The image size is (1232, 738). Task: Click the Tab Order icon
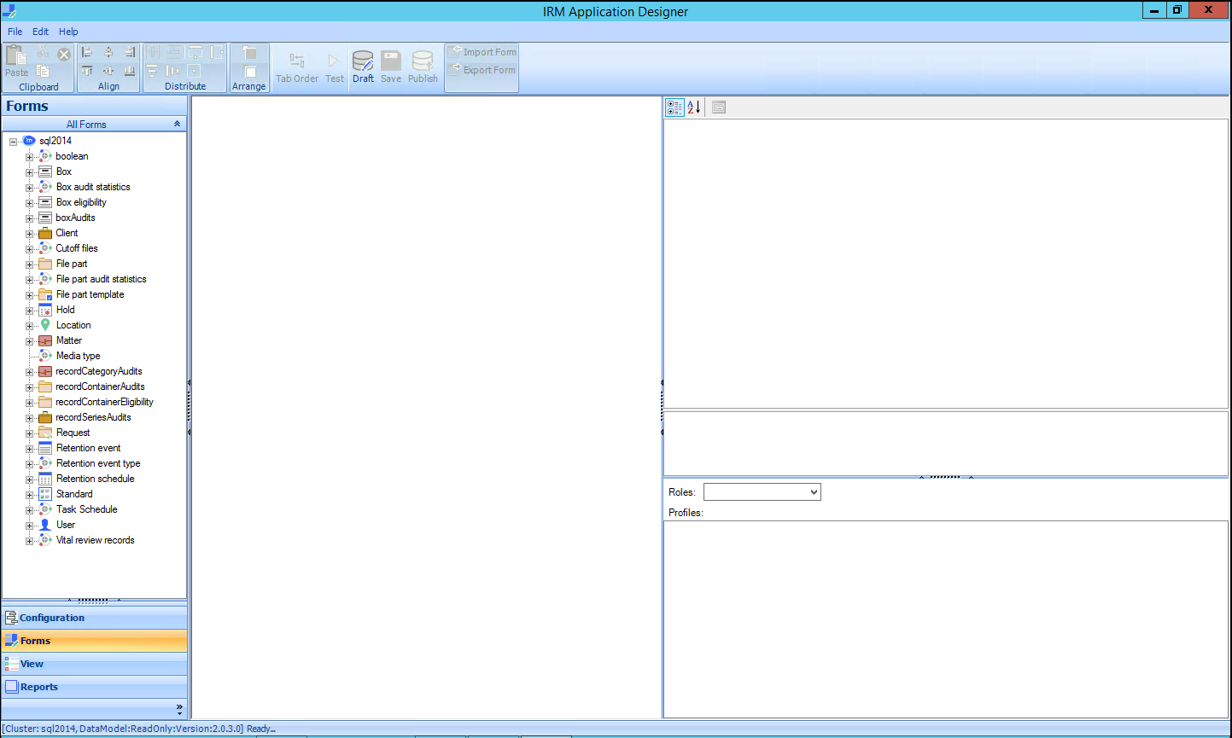(297, 61)
